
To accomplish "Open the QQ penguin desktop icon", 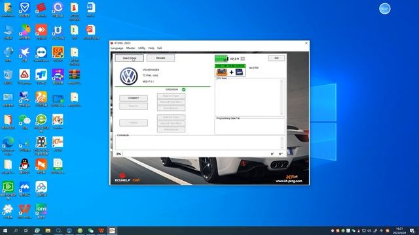I will pos(25,166).
